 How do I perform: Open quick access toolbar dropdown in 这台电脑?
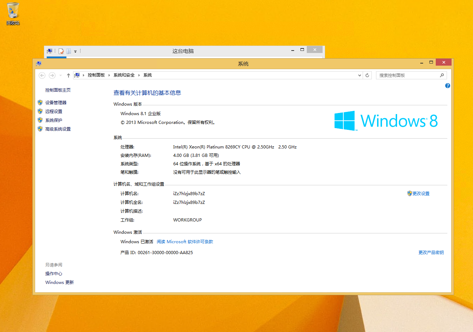click(75, 51)
